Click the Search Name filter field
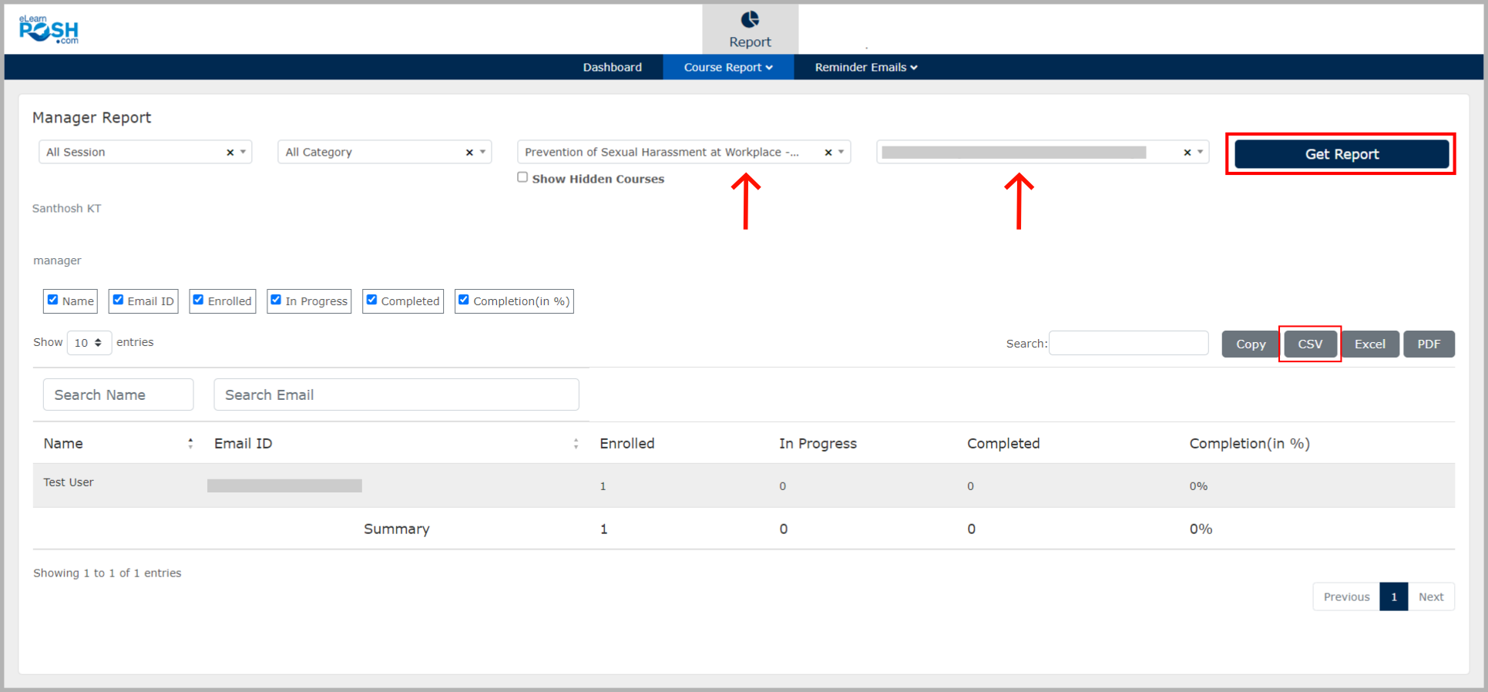 click(x=118, y=395)
